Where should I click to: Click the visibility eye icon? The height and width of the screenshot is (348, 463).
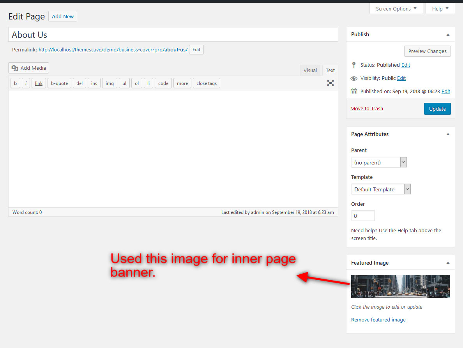tap(354, 78)
